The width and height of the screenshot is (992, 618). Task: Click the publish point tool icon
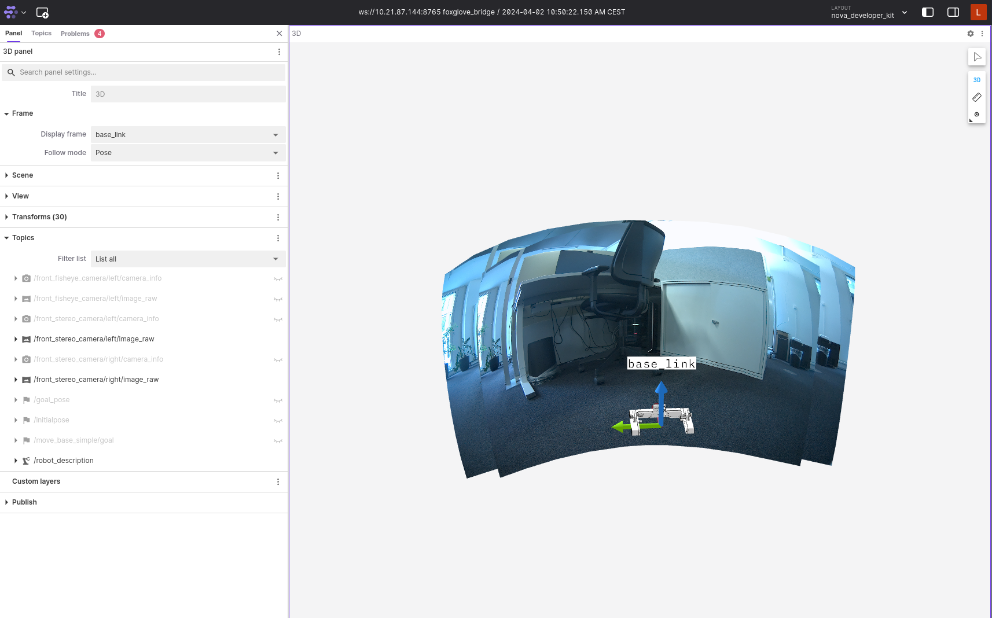[976, 115]
